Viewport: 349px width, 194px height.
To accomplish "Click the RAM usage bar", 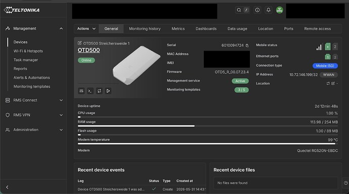I will 208,126.
